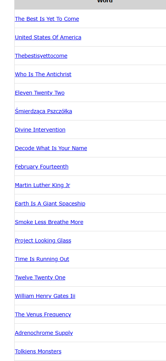This screenshot has width=166, height=361.
Task: Open the Project Looking Glass entry
Action: point(43,241)
